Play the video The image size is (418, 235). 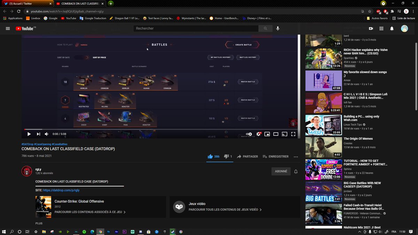coord(29,134)
